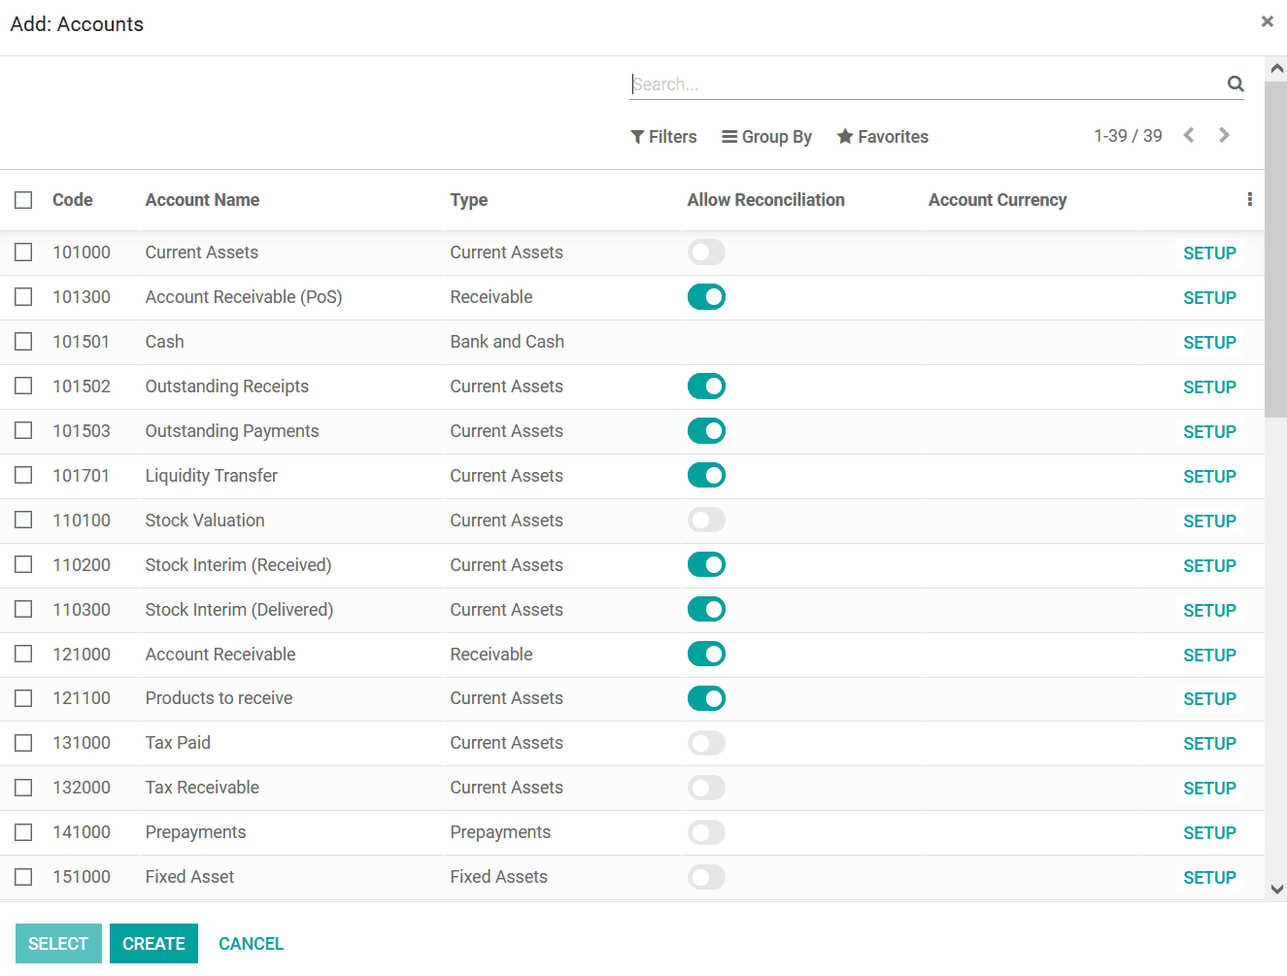Enable reconciliation for Stock Valuation
This screenshot has height=976, width=1287.
706,521
